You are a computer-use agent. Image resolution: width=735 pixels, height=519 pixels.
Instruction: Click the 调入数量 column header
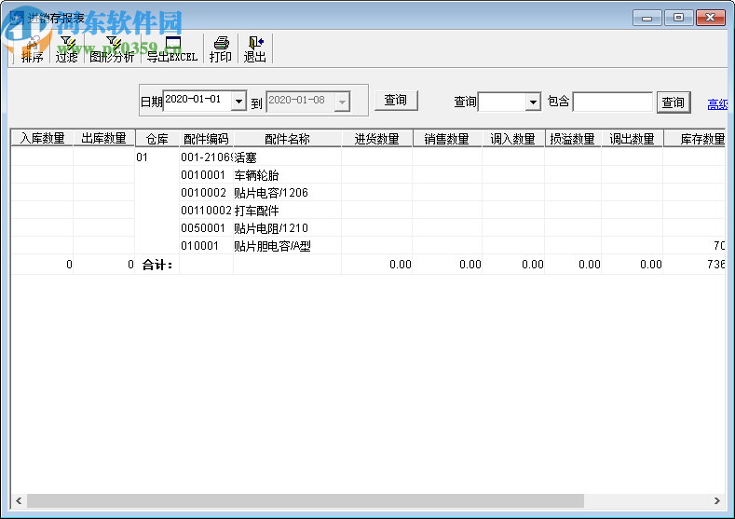click(512, 139)
